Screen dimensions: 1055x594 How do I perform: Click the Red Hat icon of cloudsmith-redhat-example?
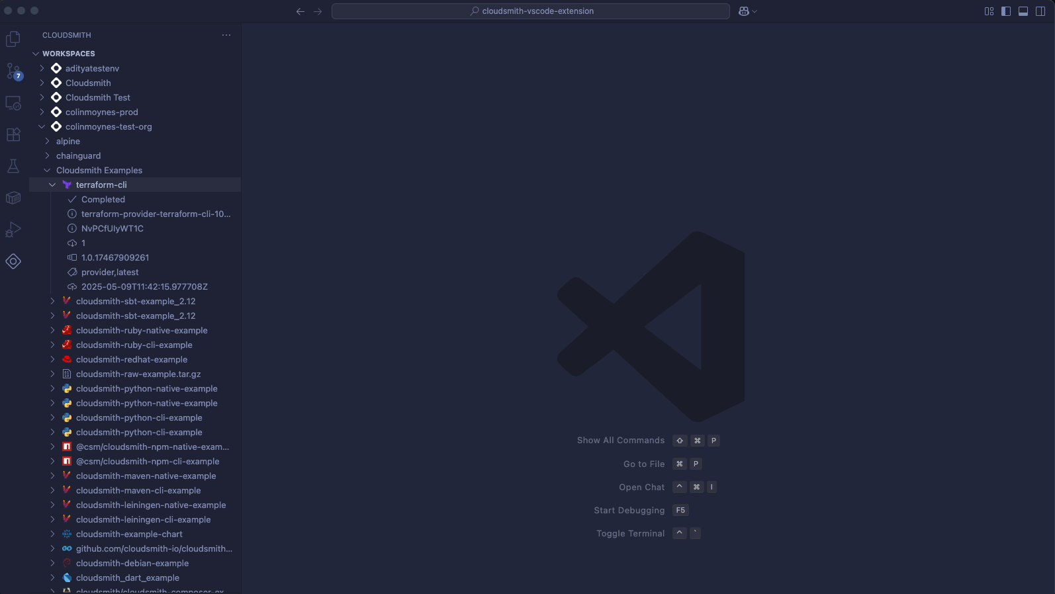click(x=67, y=359)
